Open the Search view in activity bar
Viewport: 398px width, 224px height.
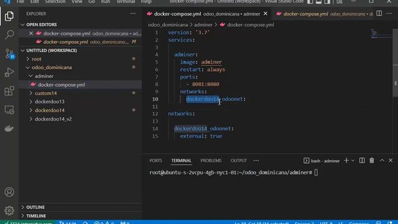[9, 35]
